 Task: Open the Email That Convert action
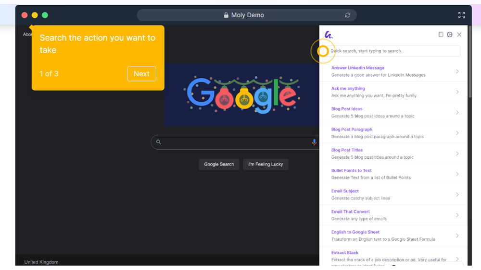tap(393, 215)
